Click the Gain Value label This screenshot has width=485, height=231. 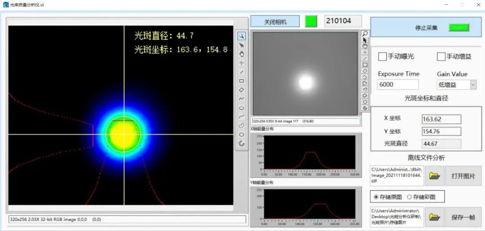tap(452, 74)
